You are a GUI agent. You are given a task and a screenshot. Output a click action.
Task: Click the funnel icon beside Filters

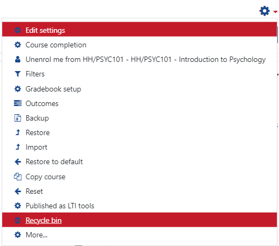point(18,74)
